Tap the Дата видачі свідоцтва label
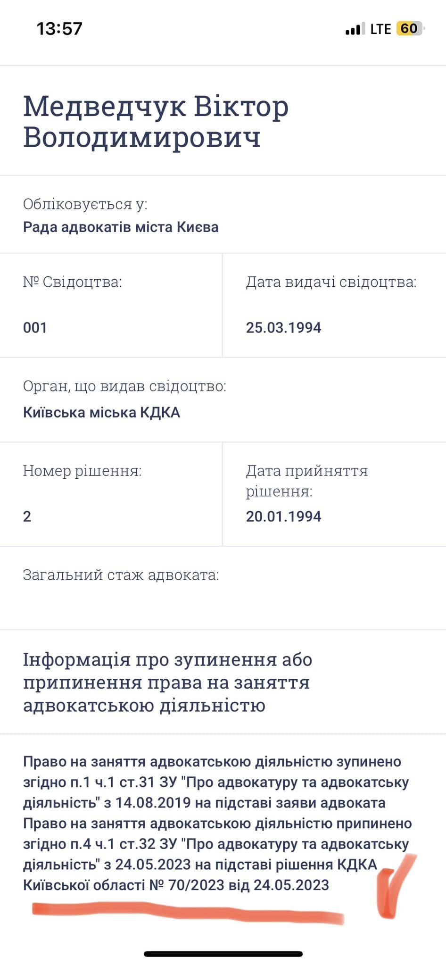446x966 pixels. (331, 282)
